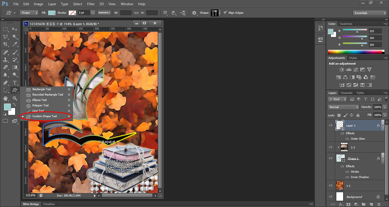Image resolution: width=389 pixels, height=207 pixels.
Task: Open Brightness/Contrast adjustment icon
Action: (x=342, y=69)
